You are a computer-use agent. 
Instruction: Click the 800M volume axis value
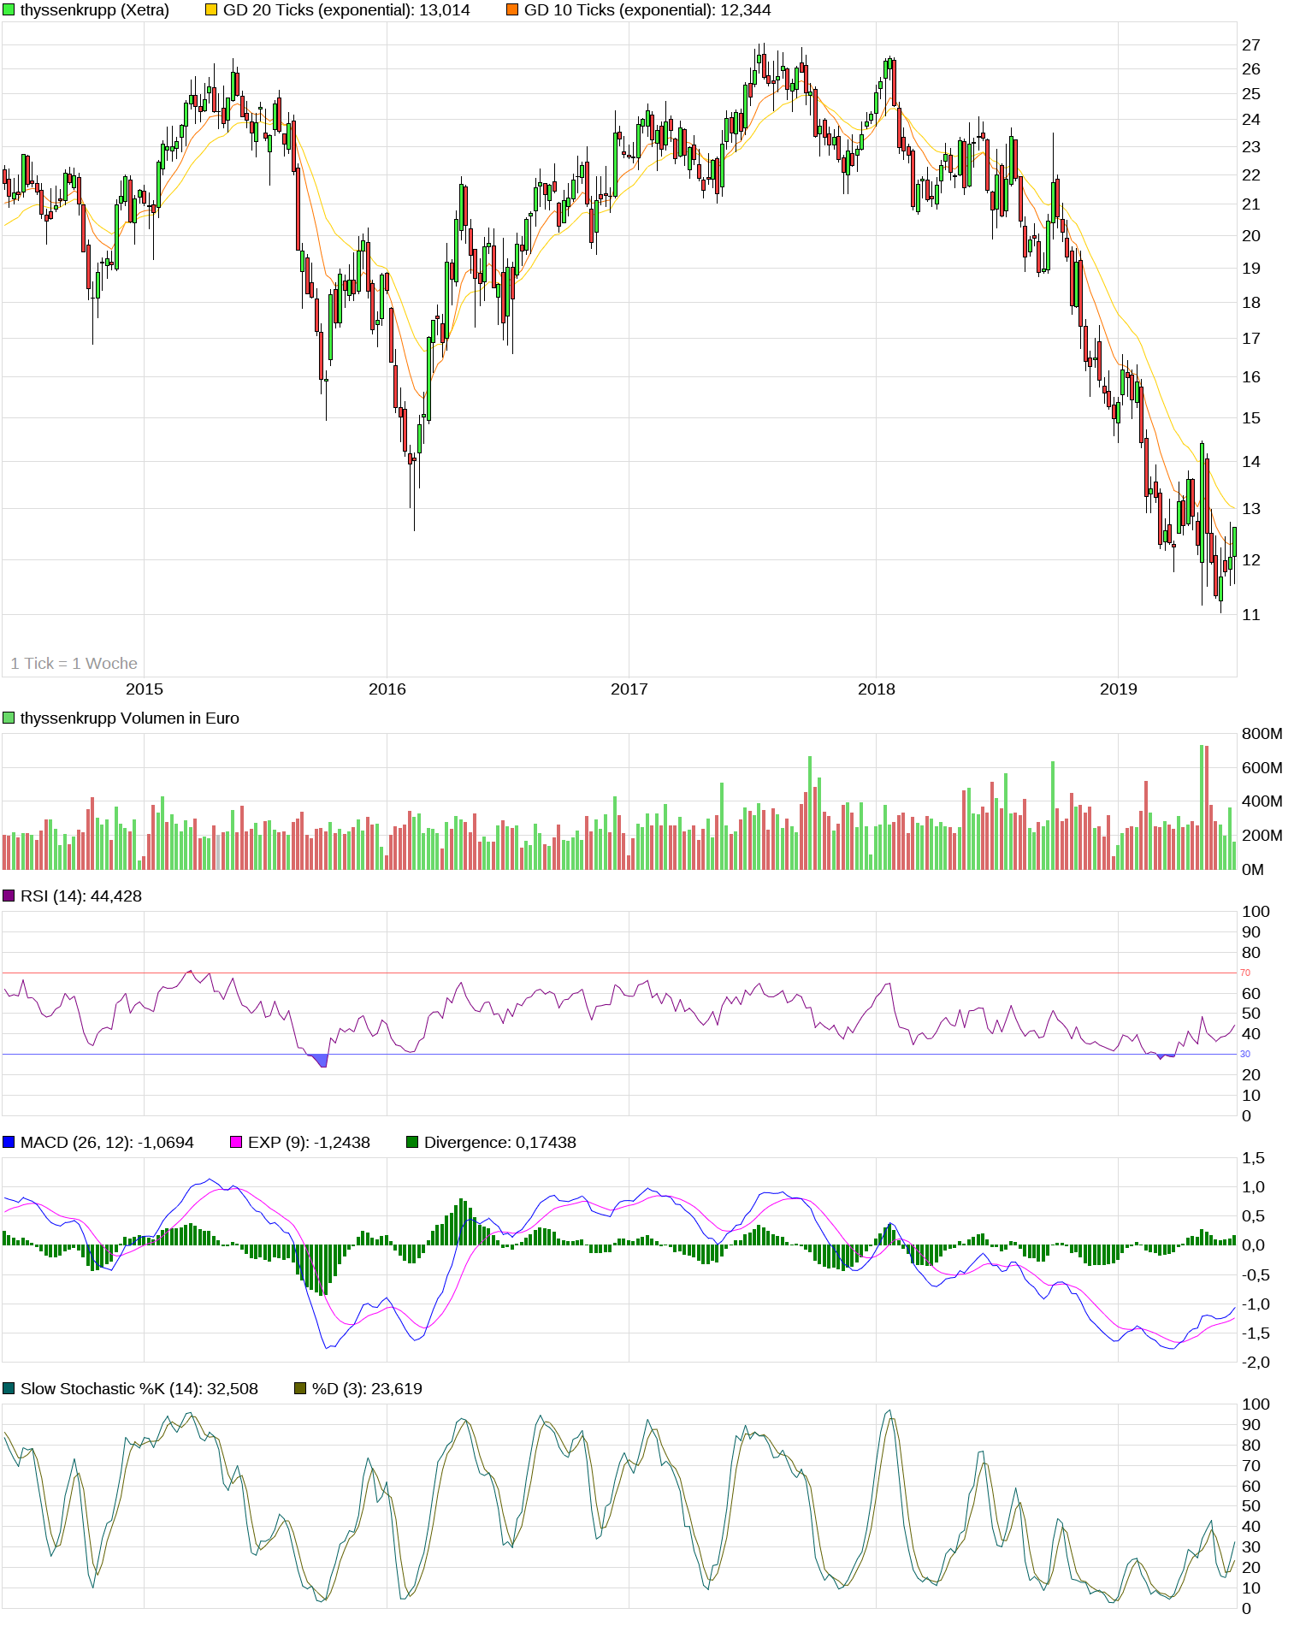point(1262,734)
